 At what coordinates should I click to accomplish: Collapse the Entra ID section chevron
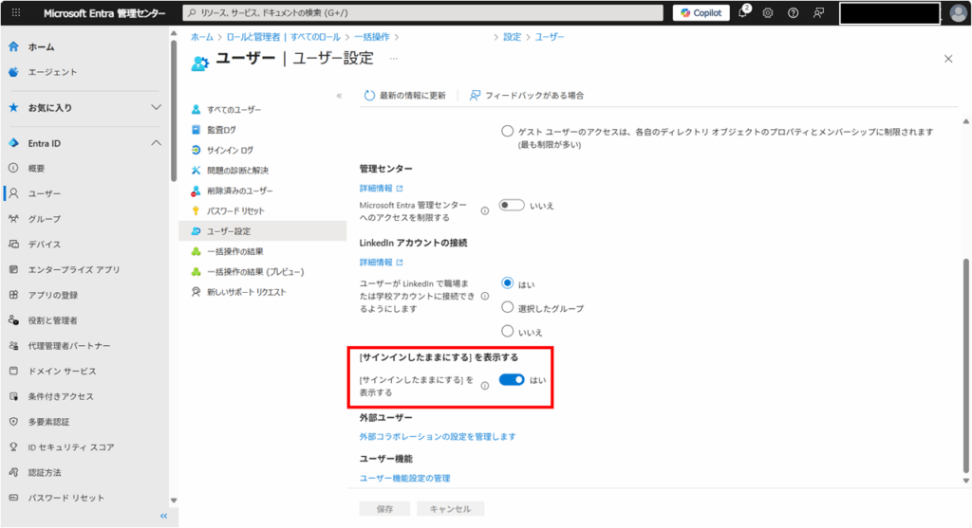157,143
